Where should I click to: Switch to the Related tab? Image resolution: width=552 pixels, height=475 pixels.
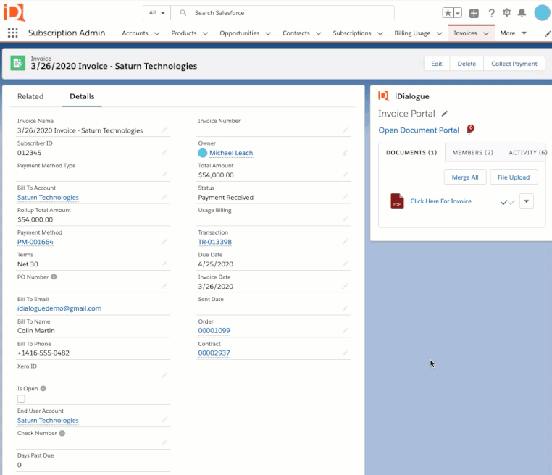tap(30, 96)
